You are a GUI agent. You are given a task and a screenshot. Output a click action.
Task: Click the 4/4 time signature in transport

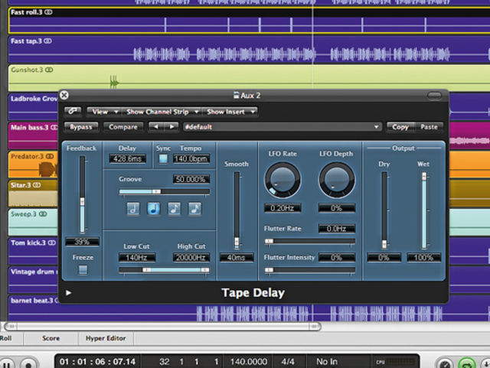[288, 362]
